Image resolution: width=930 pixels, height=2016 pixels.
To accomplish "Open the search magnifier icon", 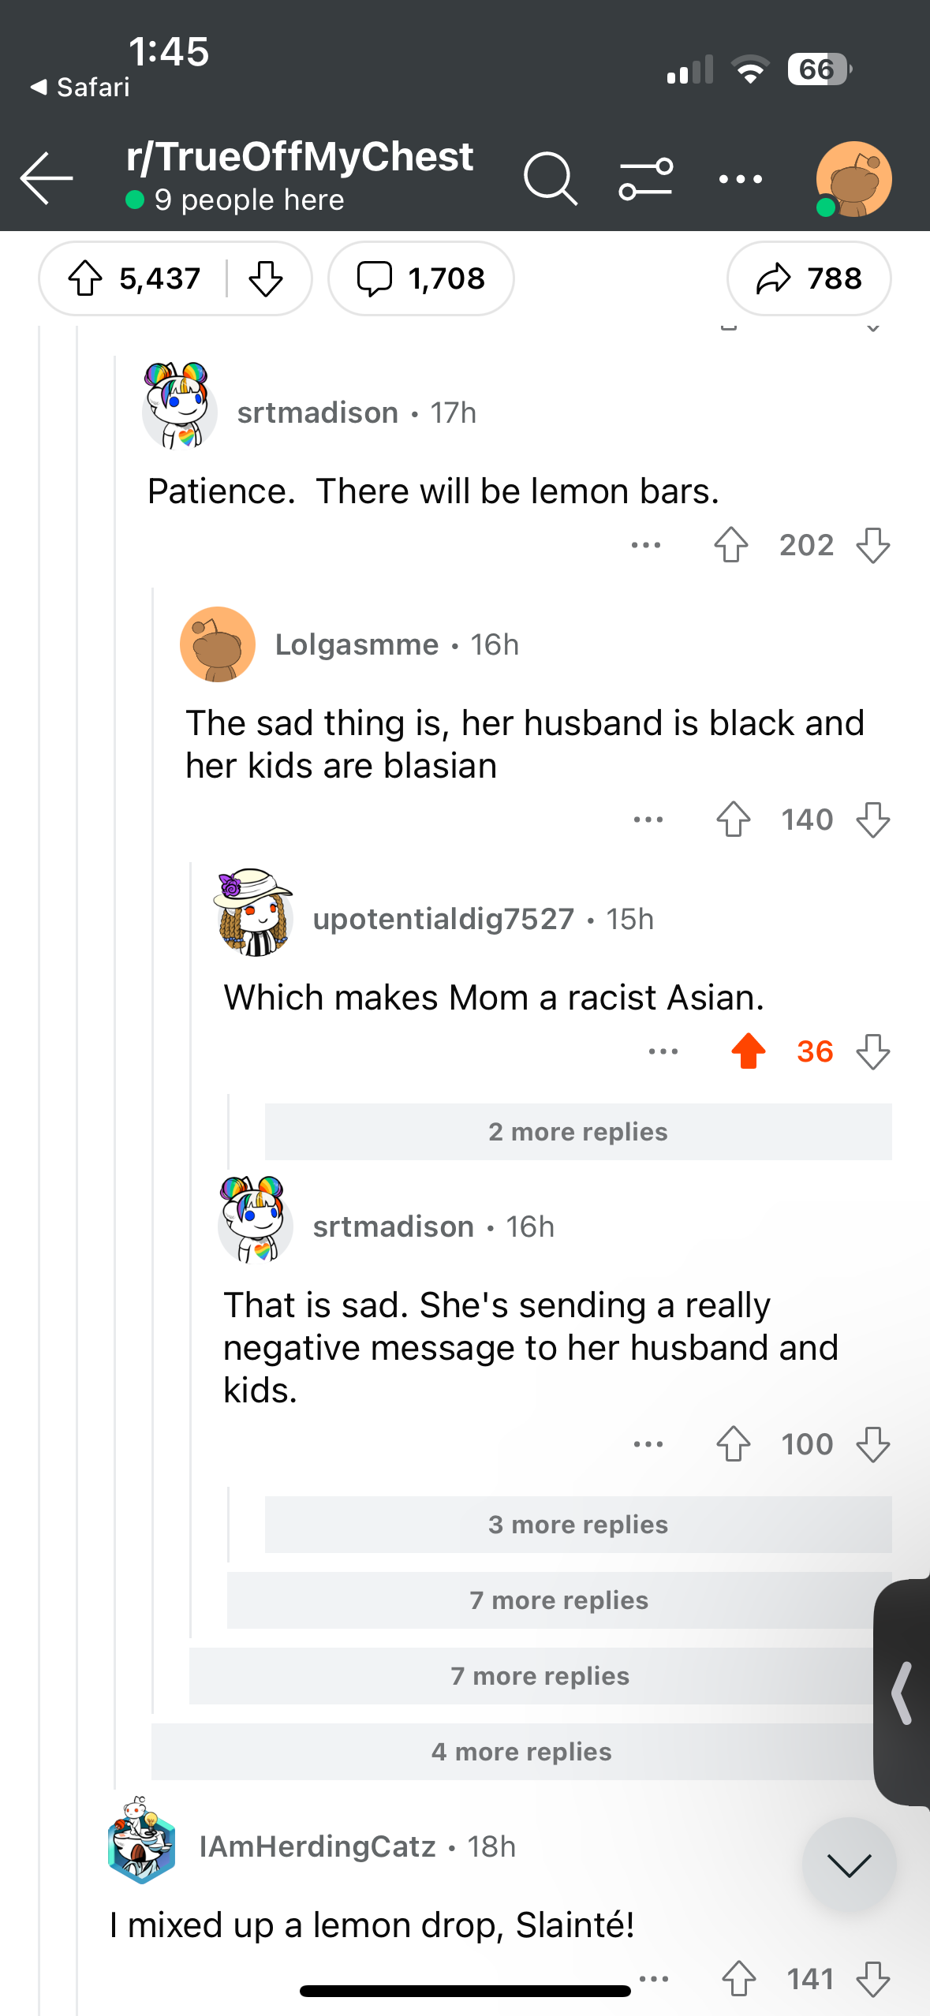I will tap(551, 179).
